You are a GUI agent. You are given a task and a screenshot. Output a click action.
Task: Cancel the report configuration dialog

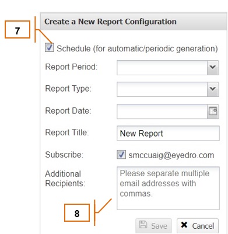coord(198,226)
